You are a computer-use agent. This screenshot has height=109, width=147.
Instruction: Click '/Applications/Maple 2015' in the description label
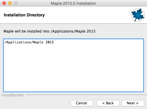(73, 31)
